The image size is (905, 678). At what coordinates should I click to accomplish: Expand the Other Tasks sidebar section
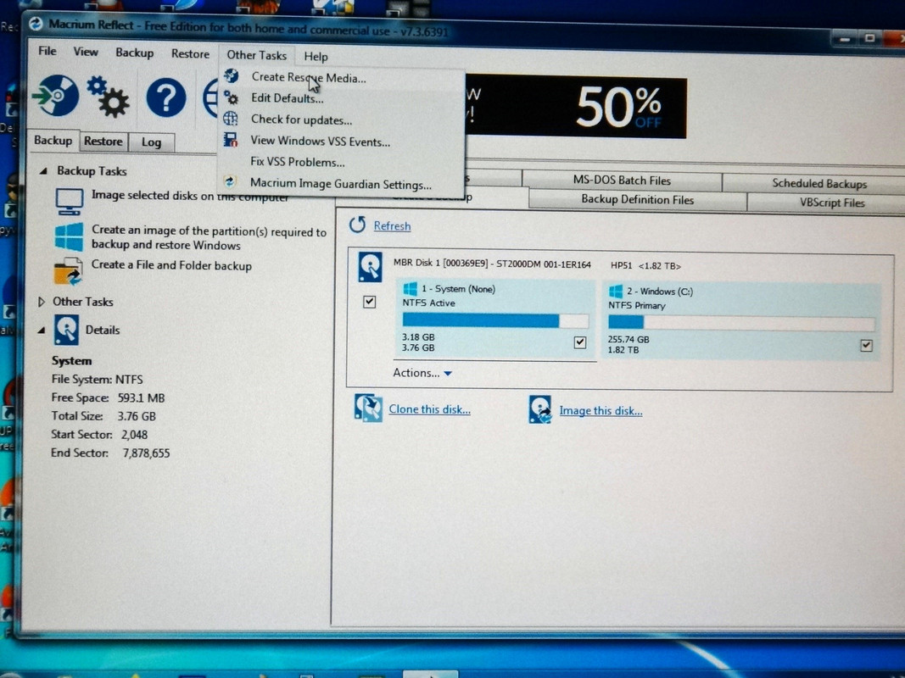[x=41, y=302]
